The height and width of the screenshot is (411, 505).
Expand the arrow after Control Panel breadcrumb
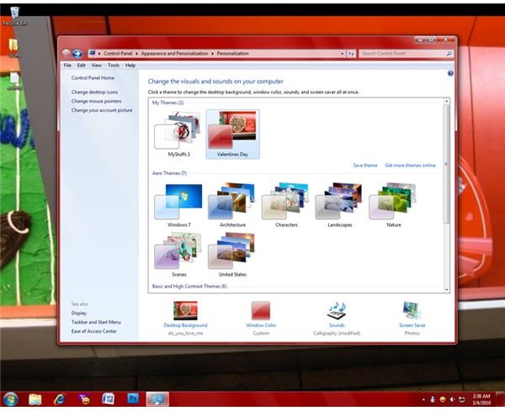(136, 54)
